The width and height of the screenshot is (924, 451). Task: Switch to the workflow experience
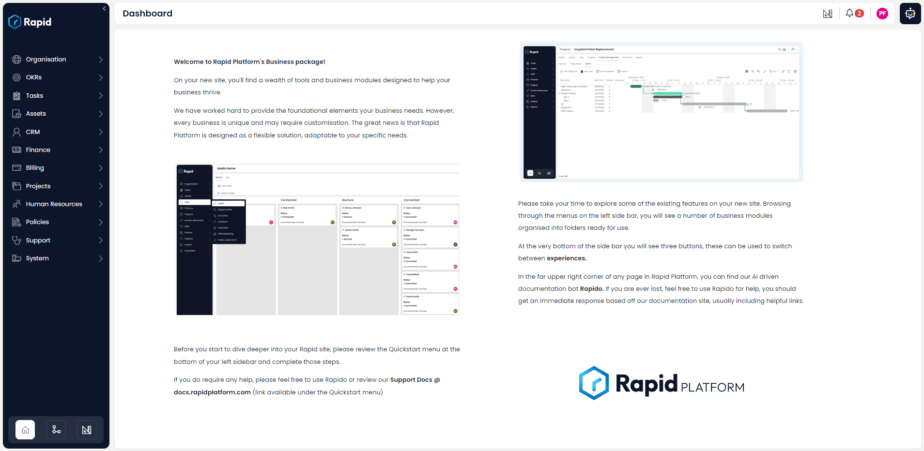click(x=56, y=430)
